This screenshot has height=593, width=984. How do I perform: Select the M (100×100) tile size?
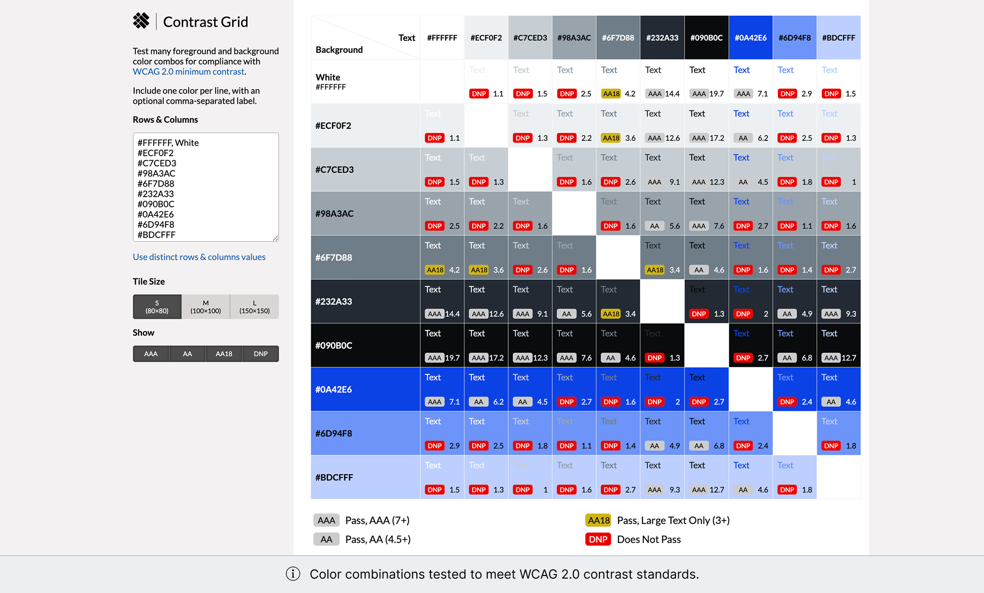(206, 307)
